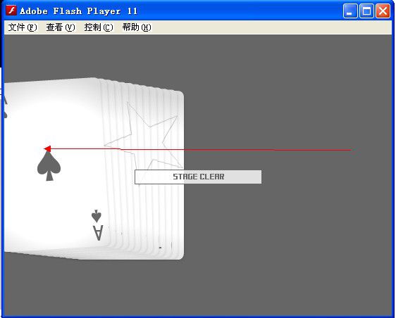Click the small upside-down spade symbol
The height and width of the screenshot is (318, 396).
click(x=97, y=216)
